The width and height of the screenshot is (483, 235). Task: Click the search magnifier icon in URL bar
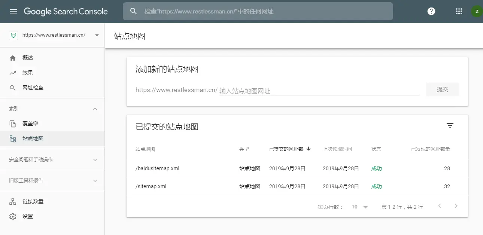[134, 11]
